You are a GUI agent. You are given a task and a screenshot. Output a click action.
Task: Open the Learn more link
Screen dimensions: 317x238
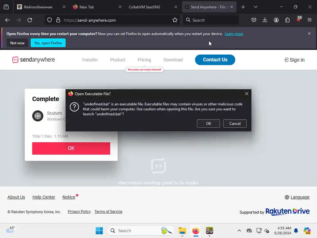(234, 34)
